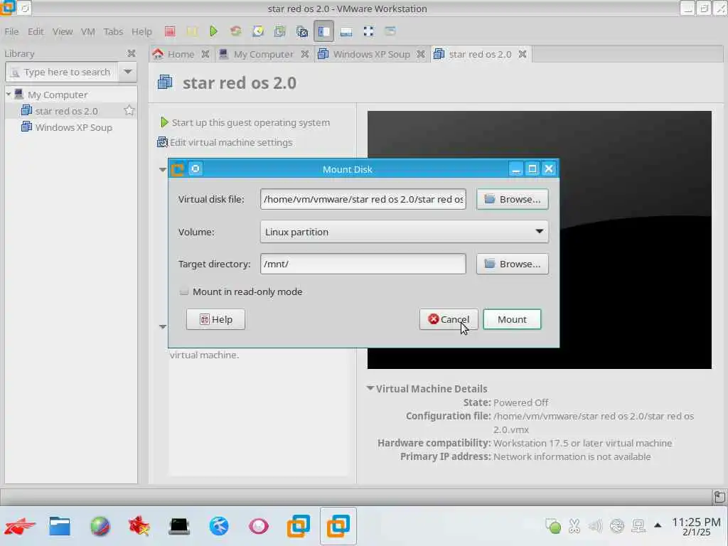Close the Home tab
728x546 pixels.
[205, 54]
